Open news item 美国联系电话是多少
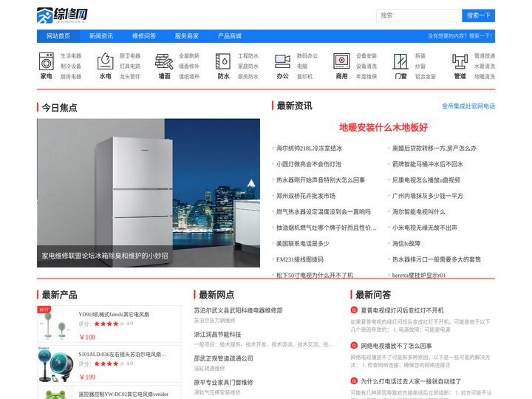This screenshot has height=399, width=532. tap(303, 244)
